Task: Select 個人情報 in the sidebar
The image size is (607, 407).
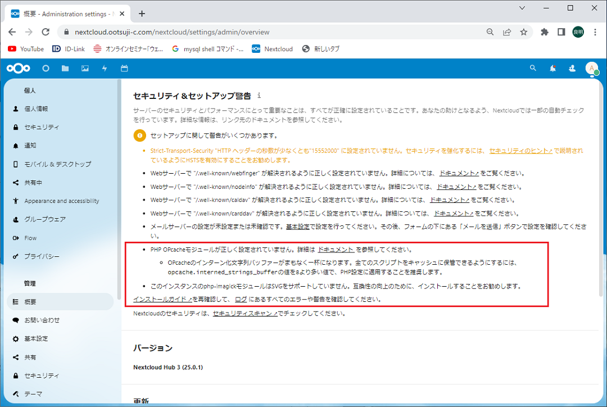Action: pos(36,109)
